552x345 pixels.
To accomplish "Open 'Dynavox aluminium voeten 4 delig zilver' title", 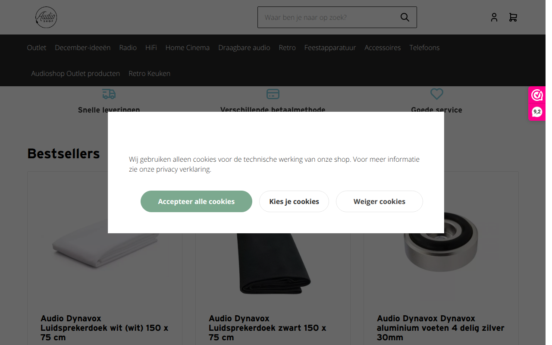I will click(441, 328).
